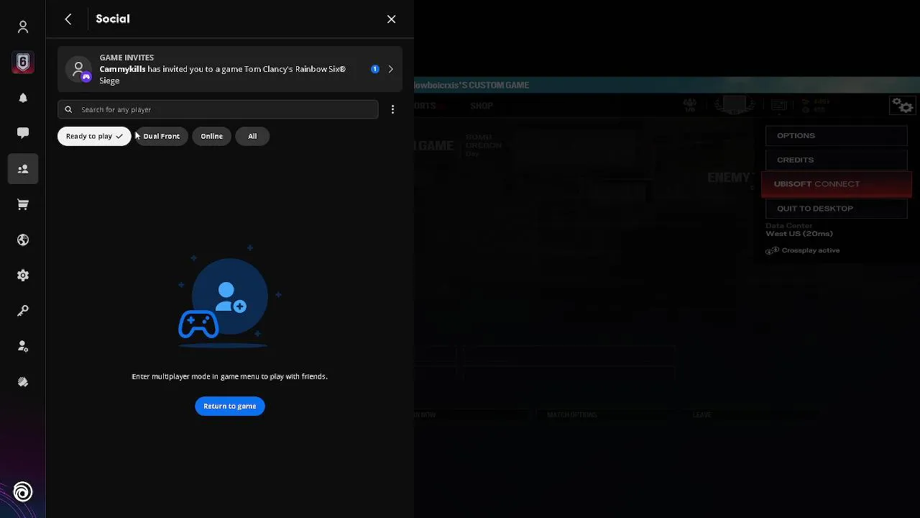
Task: Click the GAME INVITES heading
Action: (126, 58)
